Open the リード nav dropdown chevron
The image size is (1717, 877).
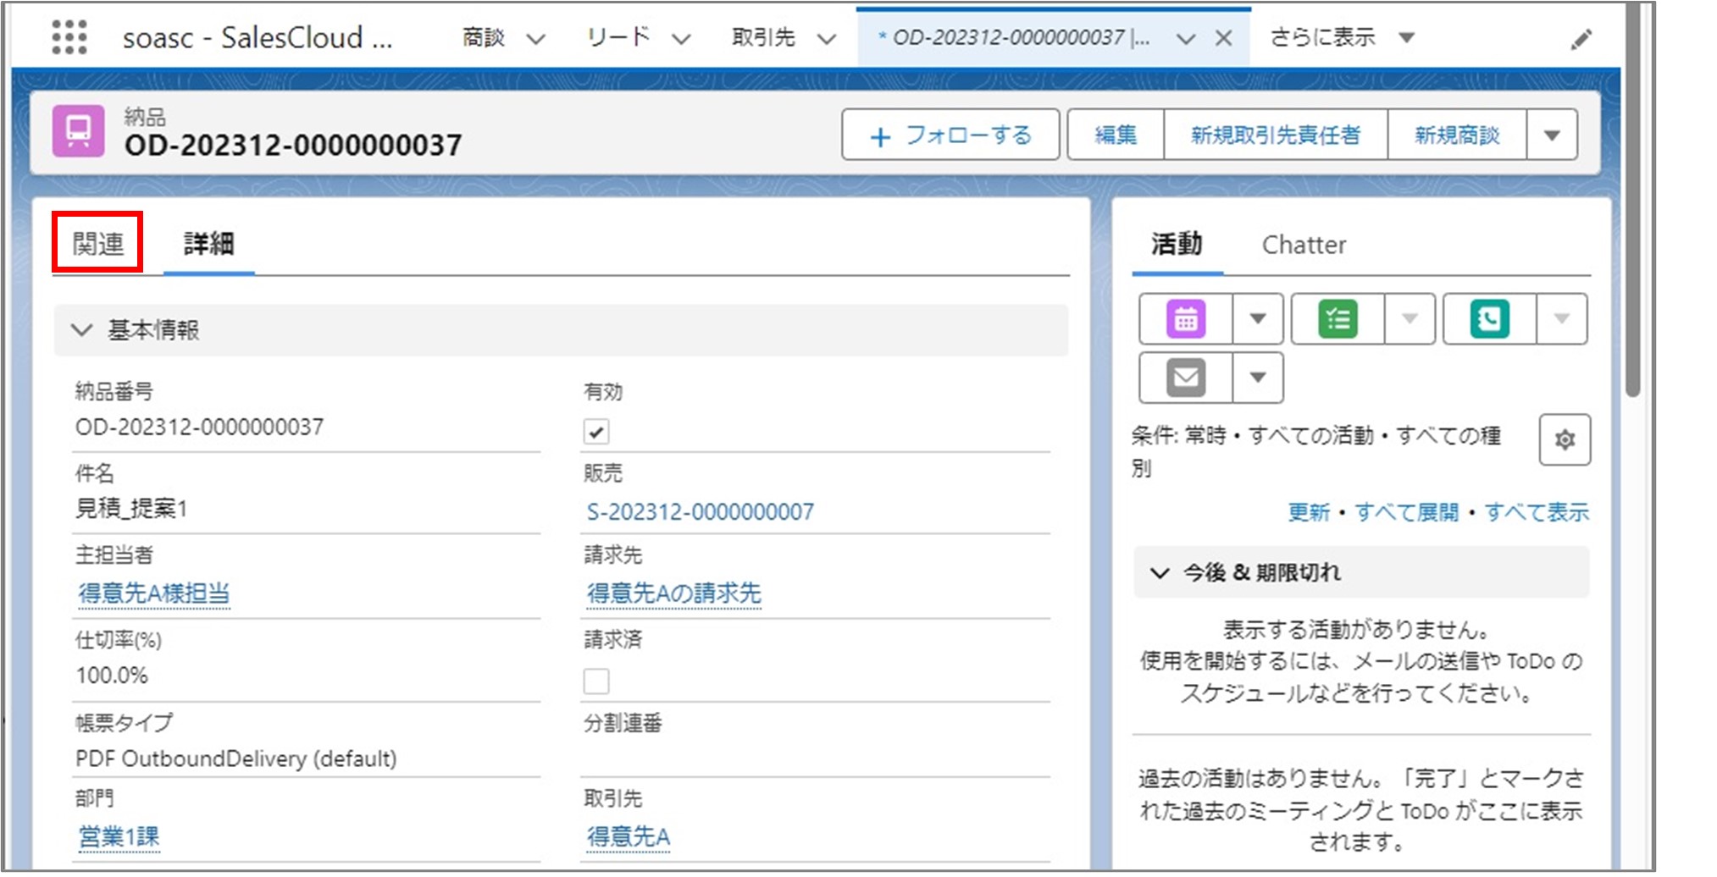click(682, 39)
